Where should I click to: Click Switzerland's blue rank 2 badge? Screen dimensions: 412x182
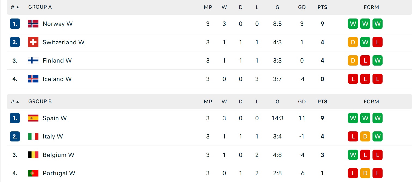pos(15,42)
